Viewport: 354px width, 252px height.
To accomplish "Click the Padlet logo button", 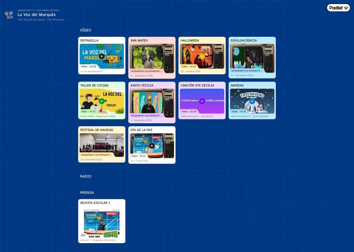I will [338, 8].
